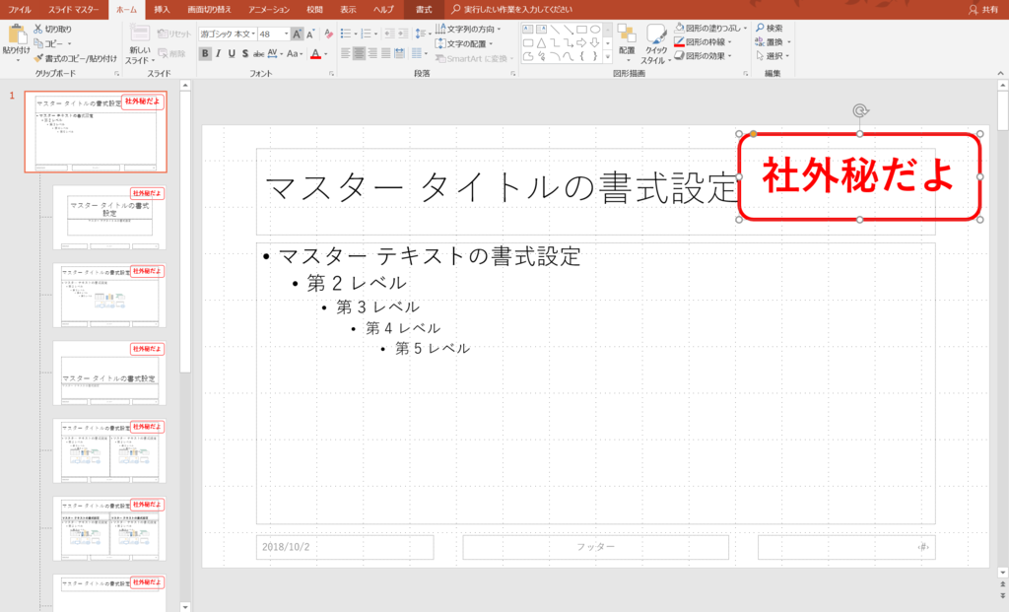The height and width of the screenshot is (612, 1009).
Task: Toggle Bold formatting on selected text
Action: (x=205, y=52)
